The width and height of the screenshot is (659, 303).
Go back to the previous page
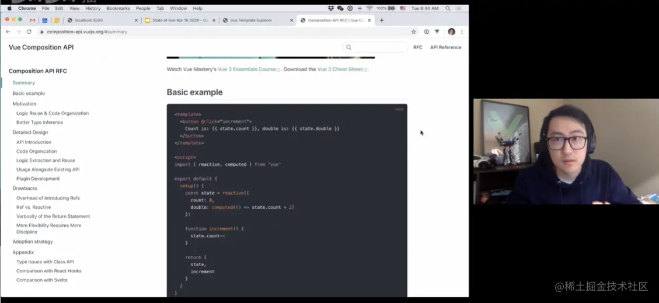[8, 32]
